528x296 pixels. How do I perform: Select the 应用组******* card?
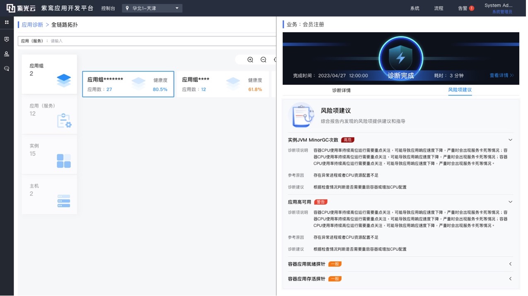(128, 84)
